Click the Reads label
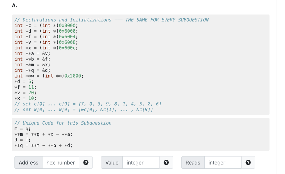The height and width of the screenshot is (174, 285). 193,163
